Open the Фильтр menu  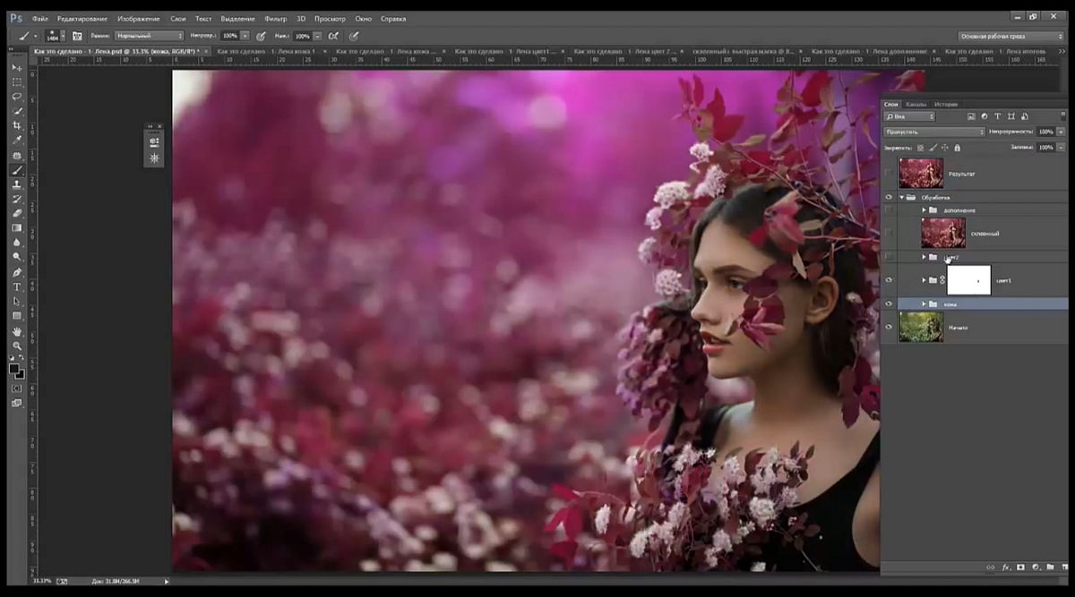(276, 18)
